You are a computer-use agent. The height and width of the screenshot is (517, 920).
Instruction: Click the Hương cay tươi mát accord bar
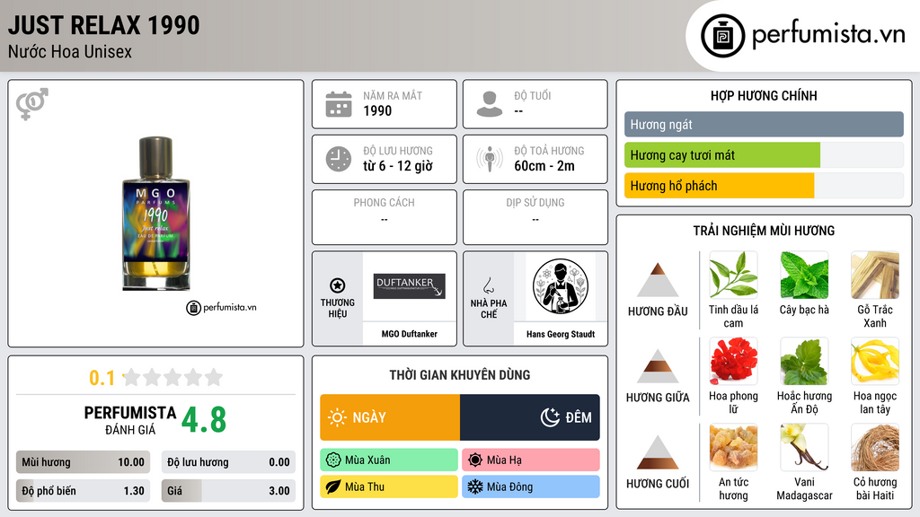pyautogui.click(x=764, y=155)
